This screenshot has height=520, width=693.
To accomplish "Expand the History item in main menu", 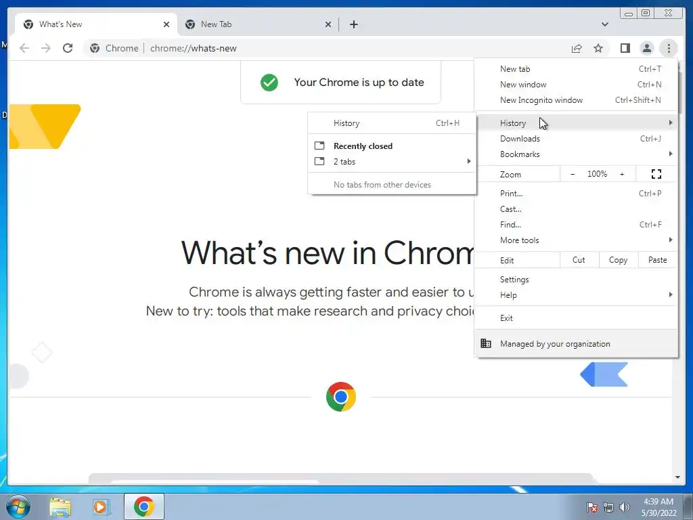I will click(577, 123).
